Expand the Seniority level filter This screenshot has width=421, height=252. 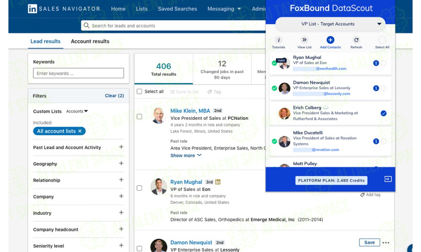[121, 245]
